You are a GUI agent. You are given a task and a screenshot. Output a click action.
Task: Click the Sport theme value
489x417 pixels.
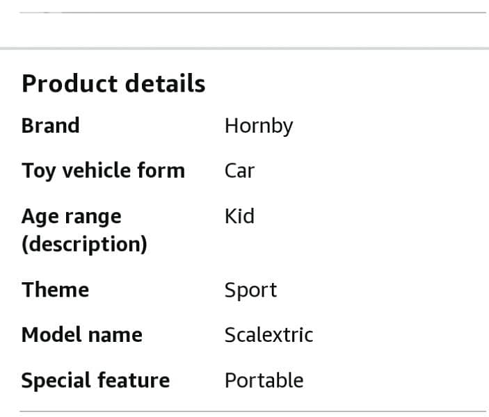click(250, 290)
